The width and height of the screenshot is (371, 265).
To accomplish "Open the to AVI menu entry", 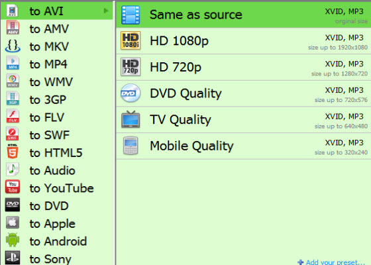I will tap(57, 11).
